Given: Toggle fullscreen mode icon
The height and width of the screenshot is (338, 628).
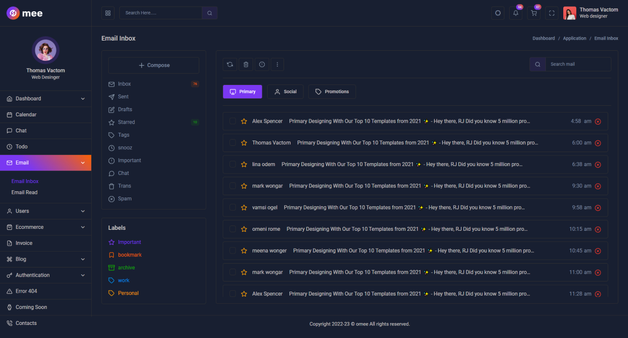Looking at the screenshot, I should coord(552,13).
